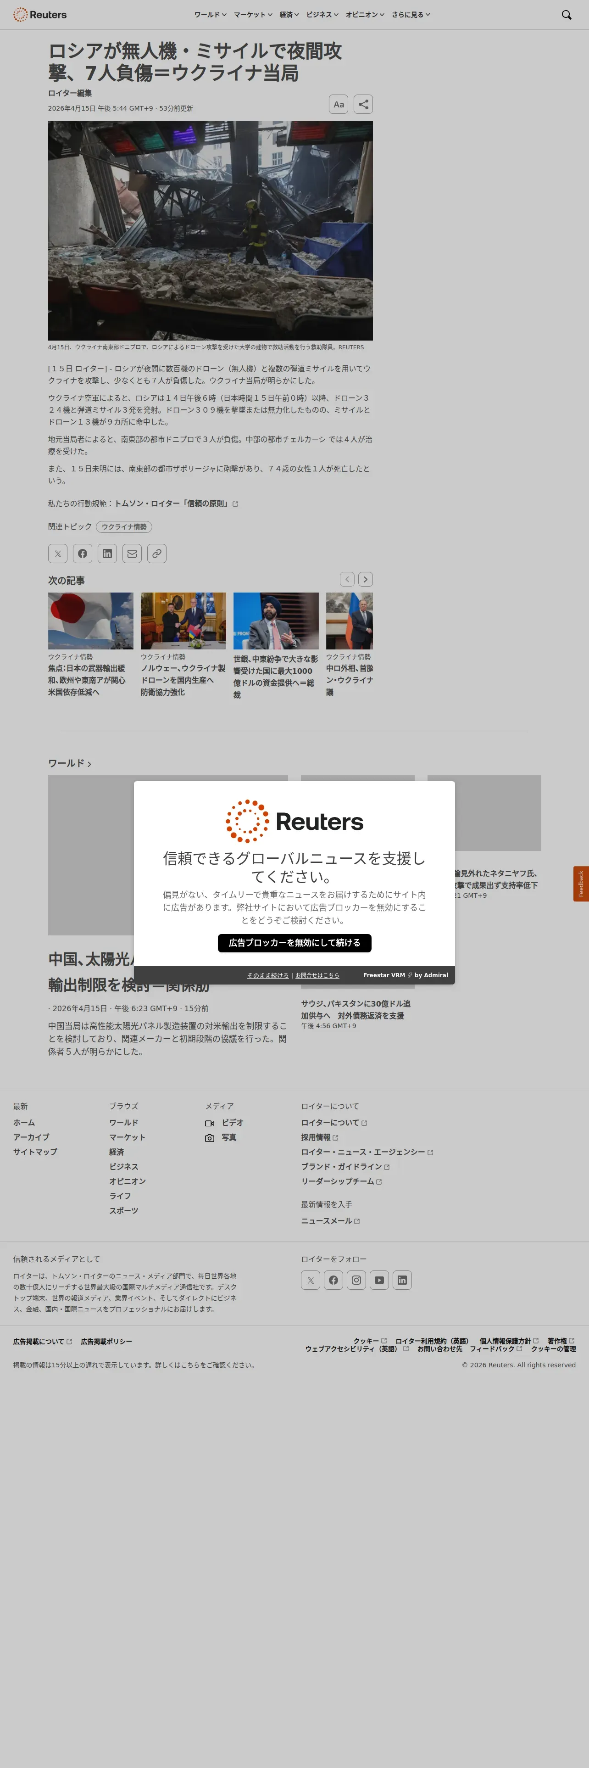The height and width of the screenshot is (1768, 589).
Task: Follow Reuters on LinkedIn in the footer
Action: tap(402, 1280)
